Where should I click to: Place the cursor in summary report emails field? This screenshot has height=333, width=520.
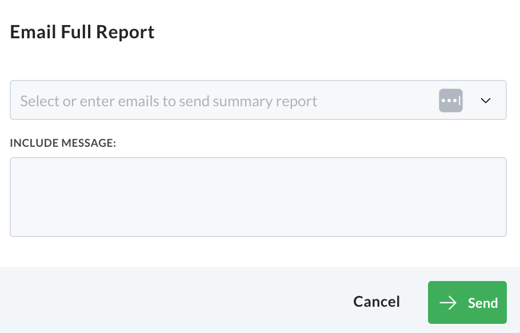pyautogui.click(x=258, y=100)
